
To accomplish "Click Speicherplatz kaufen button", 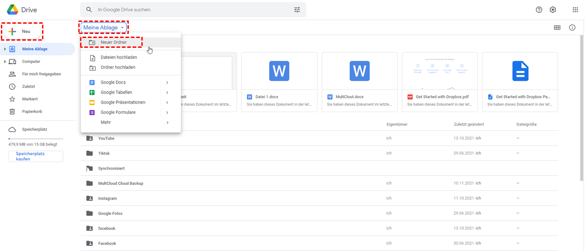I will [x=36, y=156].
